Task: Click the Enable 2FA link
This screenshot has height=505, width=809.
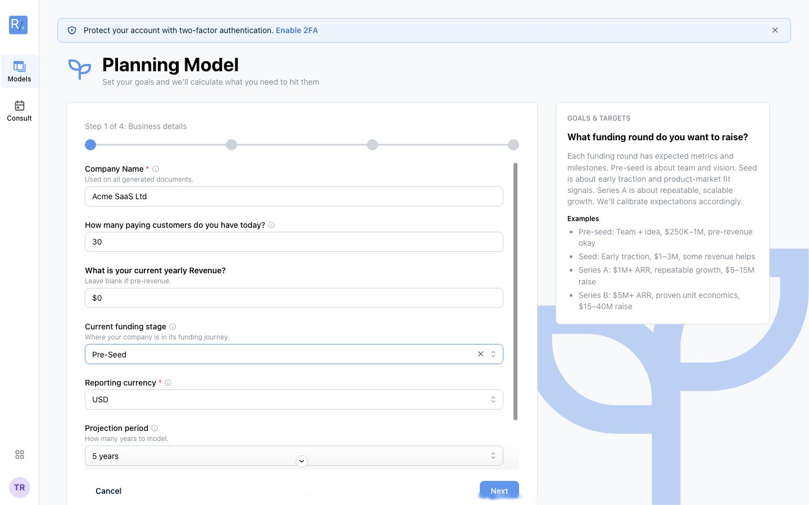Action: click(297, 30)
